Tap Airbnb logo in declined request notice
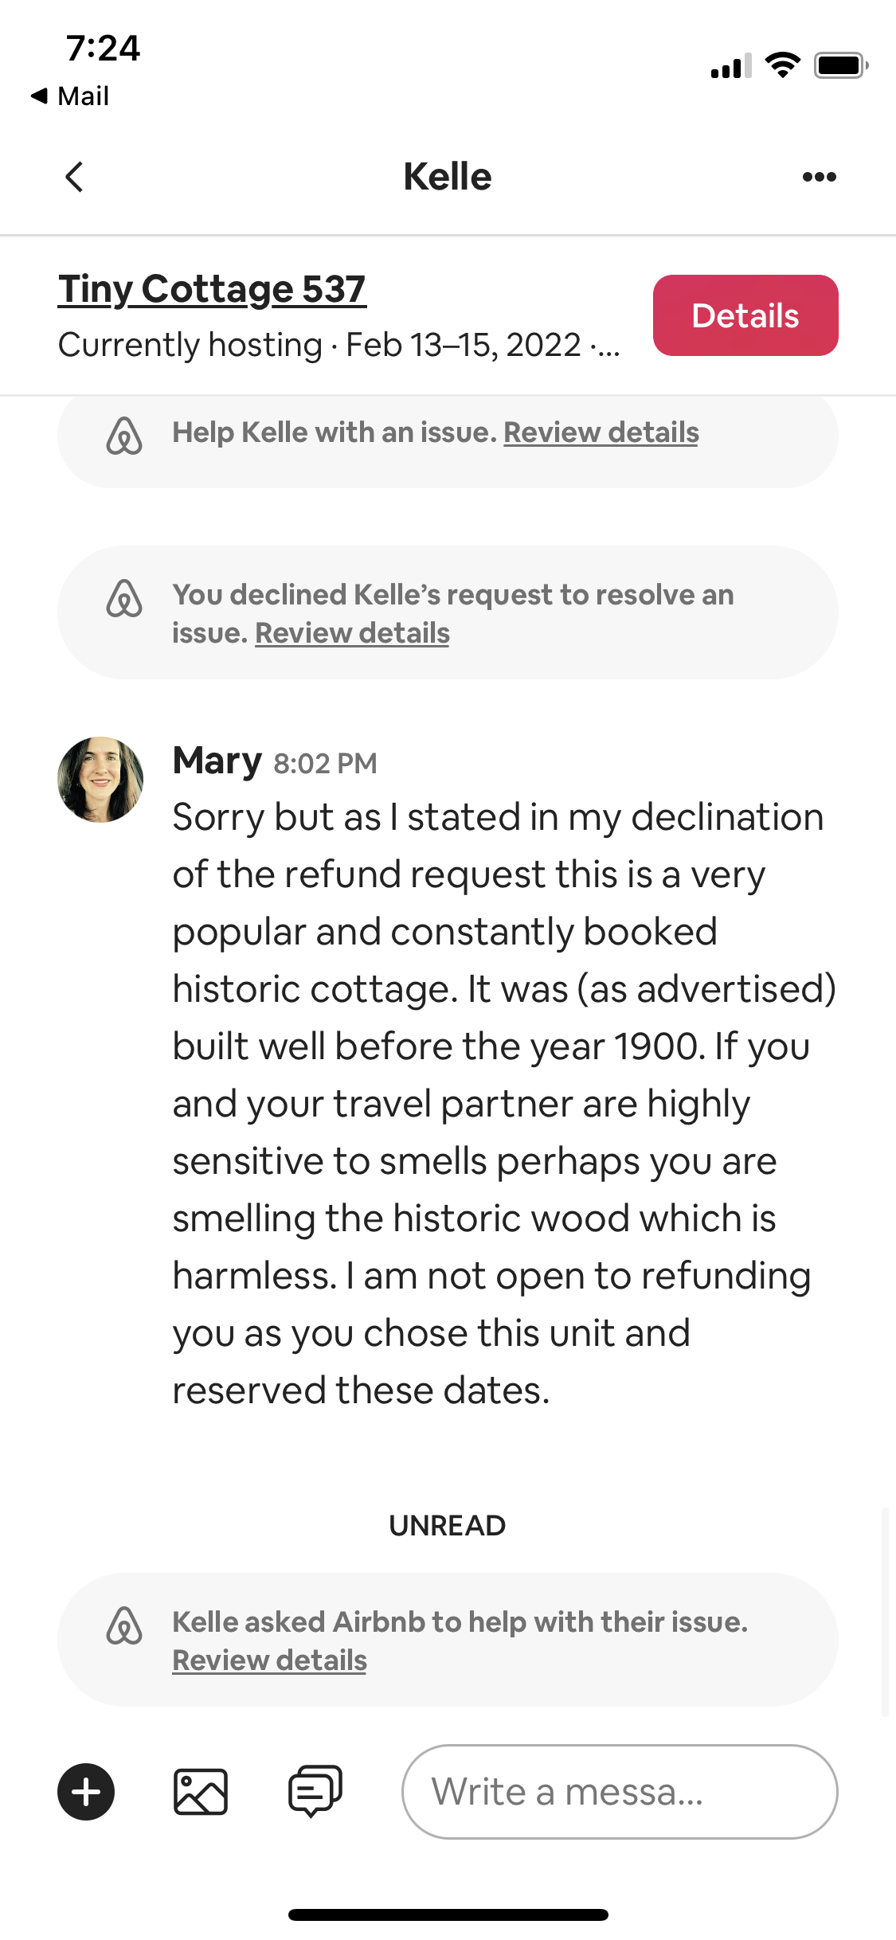 tap(124, 599)
